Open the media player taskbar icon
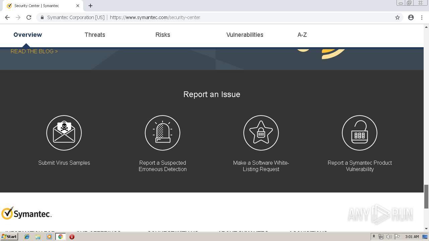Viewport: 429px width, 241px height. click(49, 237)
